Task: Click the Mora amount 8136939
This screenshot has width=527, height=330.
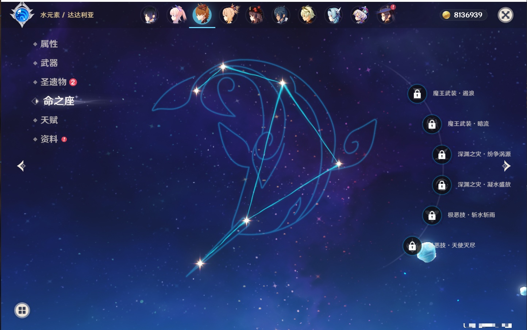Action: tap(468, 15)
